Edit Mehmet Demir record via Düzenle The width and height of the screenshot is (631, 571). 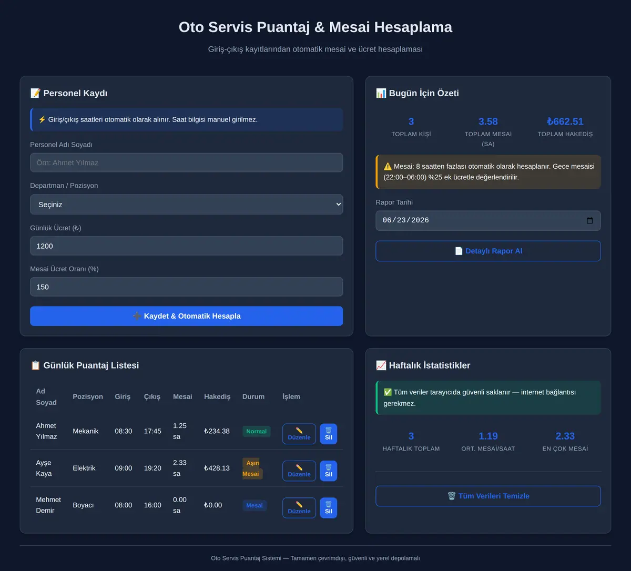tap(299, 508)
